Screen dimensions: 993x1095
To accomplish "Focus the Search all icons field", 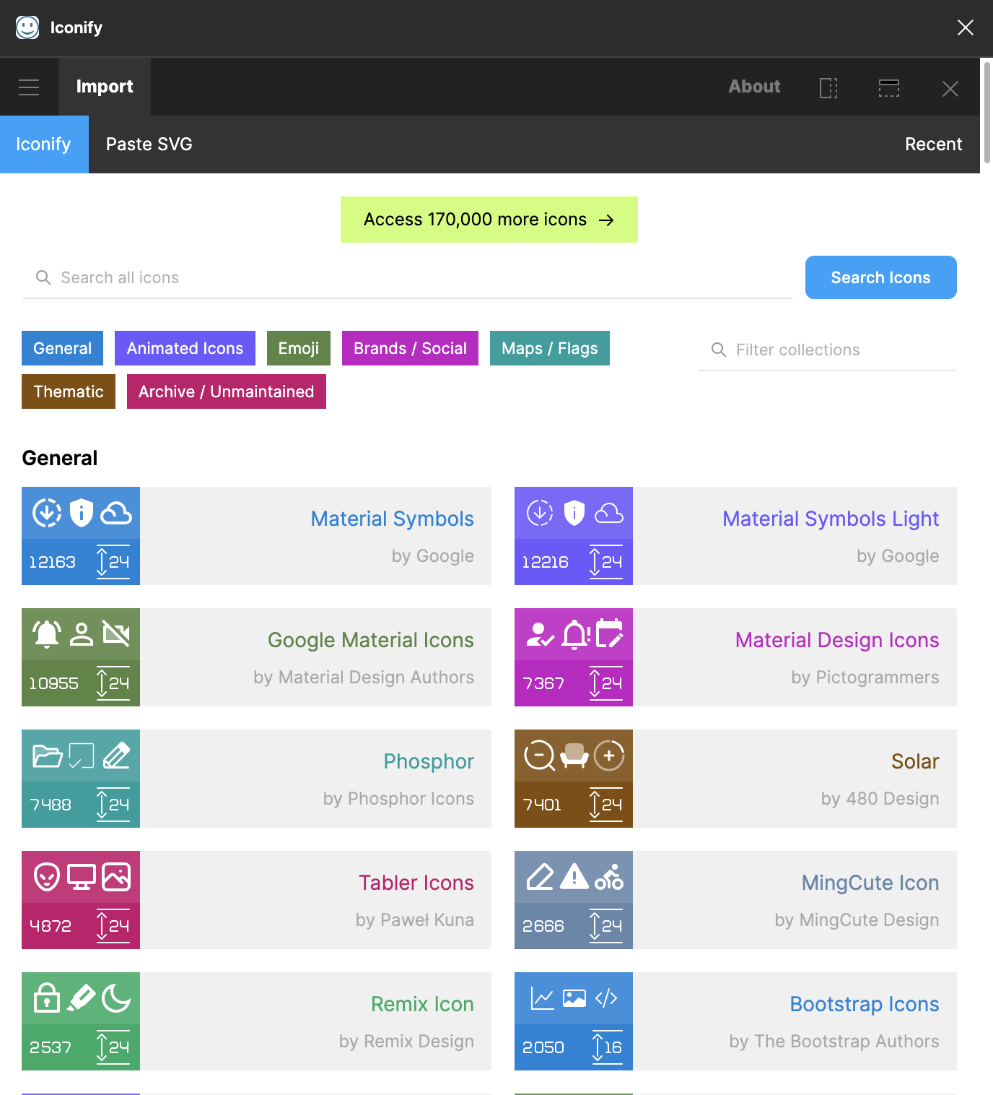I will pyautogui.click(x=408, y=277).
